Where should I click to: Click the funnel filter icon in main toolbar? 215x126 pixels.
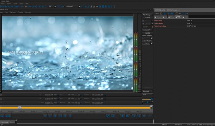point(58,6)
